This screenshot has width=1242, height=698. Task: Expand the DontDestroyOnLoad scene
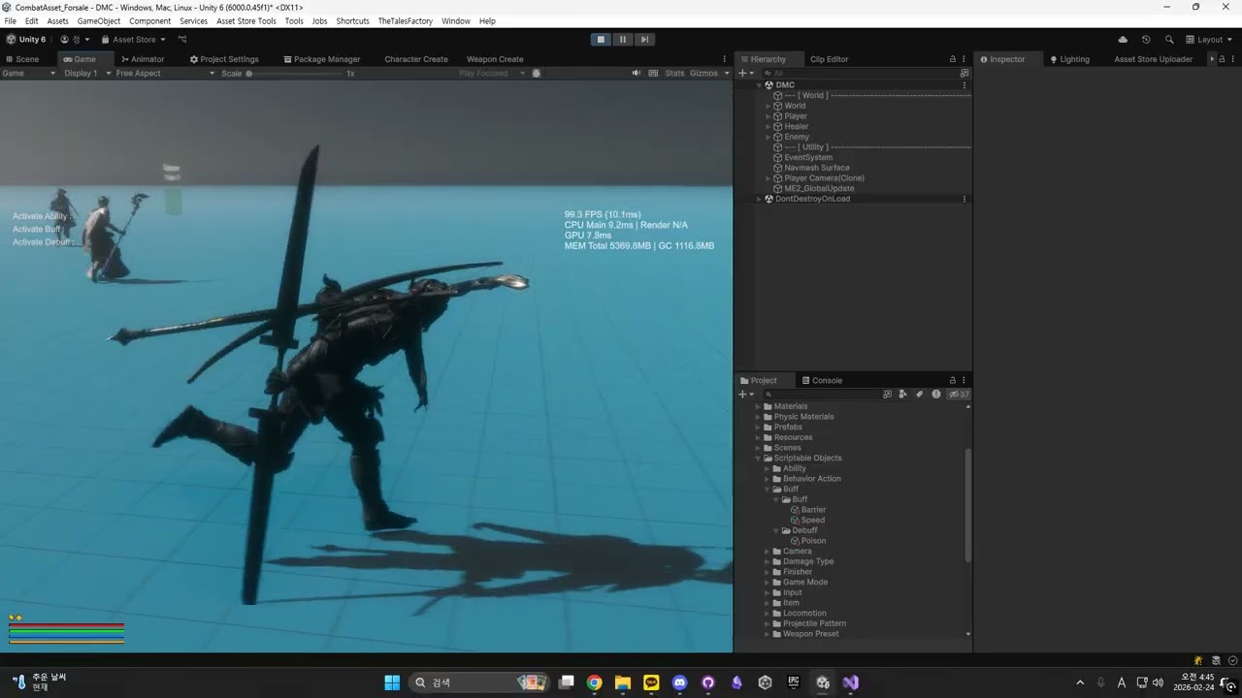[760, 199]
